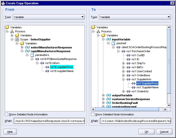The image size is (176, 138).
Task: Open the From Type dropdown
Action: tap(49, 17)
